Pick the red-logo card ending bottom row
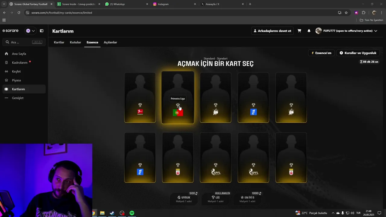This screenshot has width=386, height=217. click(291, 158)
